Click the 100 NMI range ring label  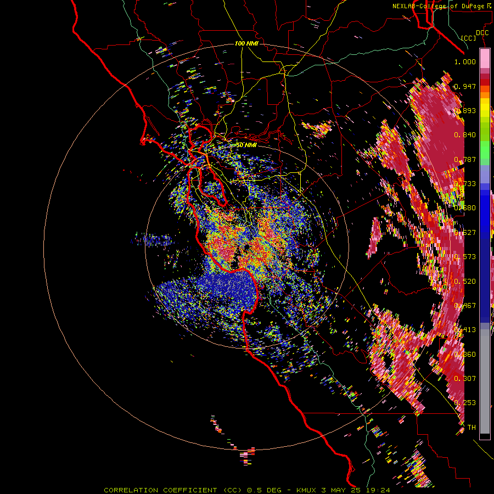tap(246, 43)
